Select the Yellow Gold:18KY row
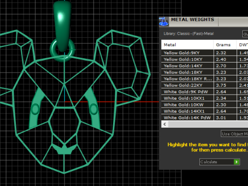248x186 pixels. (x=205, y=72)
